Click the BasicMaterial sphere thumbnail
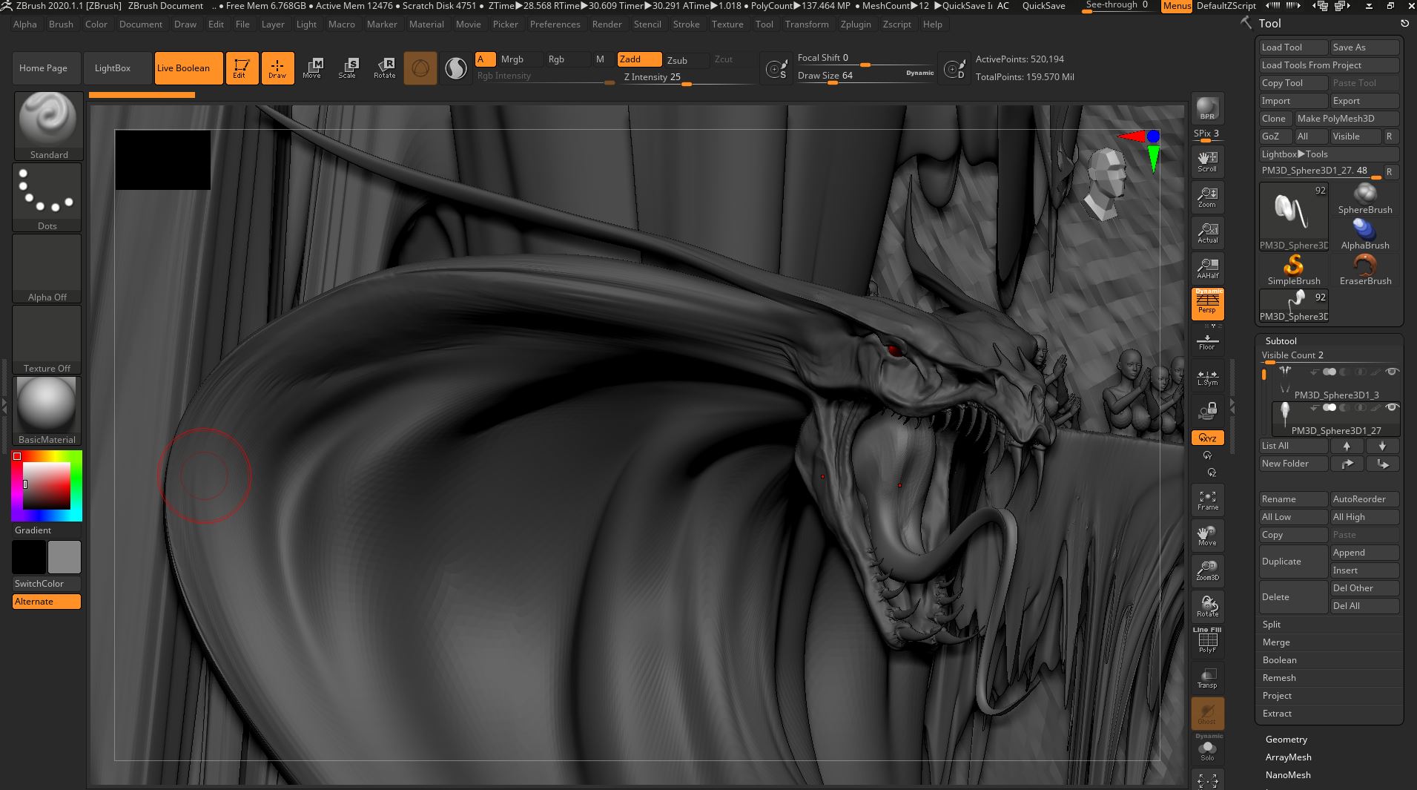 pos(47,405)
